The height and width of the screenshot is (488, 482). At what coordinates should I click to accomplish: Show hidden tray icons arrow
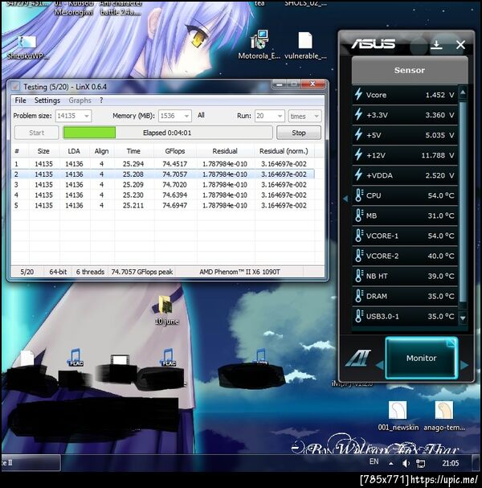pos(391,463)
